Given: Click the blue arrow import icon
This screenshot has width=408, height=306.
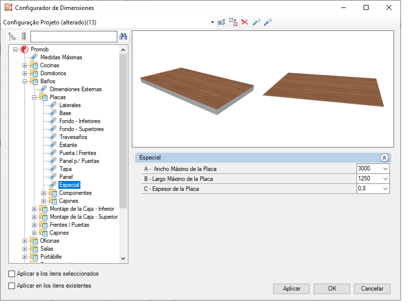Looking at the screenshot, I should pyautogui.click(x=268, y=22).
